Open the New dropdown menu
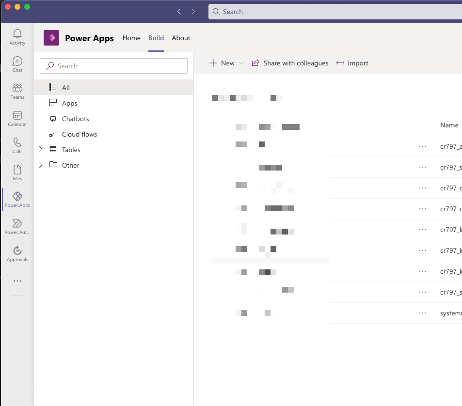 [226, 63]
